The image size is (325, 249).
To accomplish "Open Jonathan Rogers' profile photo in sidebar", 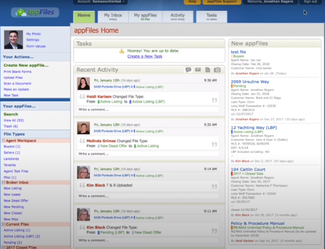I will (x=13, y=39).
